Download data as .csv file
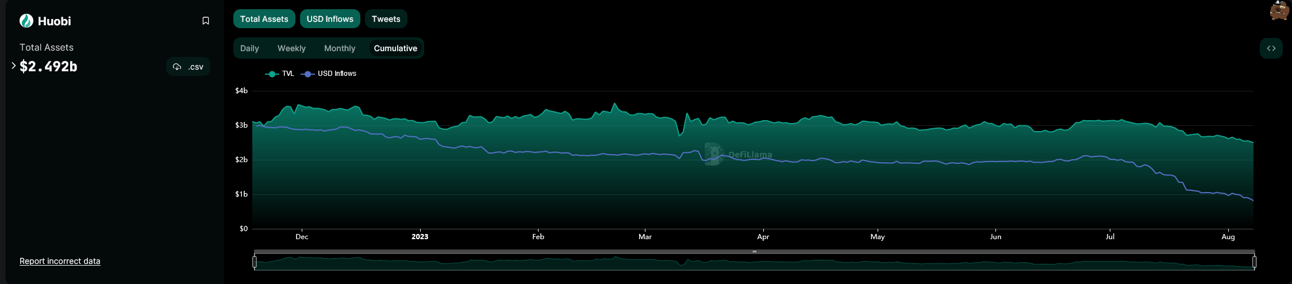Screen dimensions: 1292x284 point(189,67)
